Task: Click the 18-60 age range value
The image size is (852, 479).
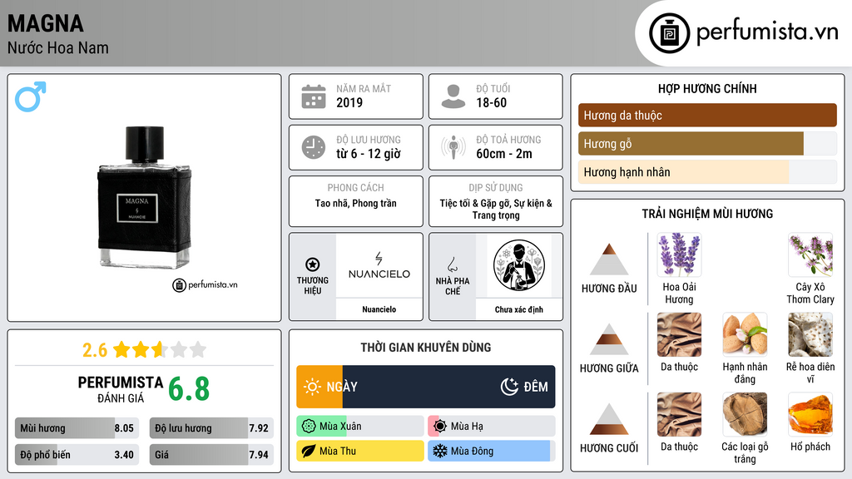Action: 491,102
